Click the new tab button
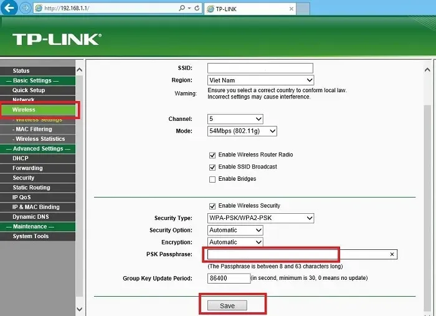The image size is (436, 316). click(x=303, y=9)
